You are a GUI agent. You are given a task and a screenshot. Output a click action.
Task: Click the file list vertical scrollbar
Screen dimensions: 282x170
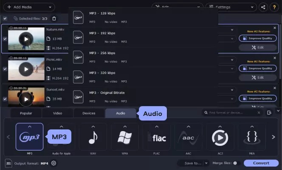pos(280,52)
